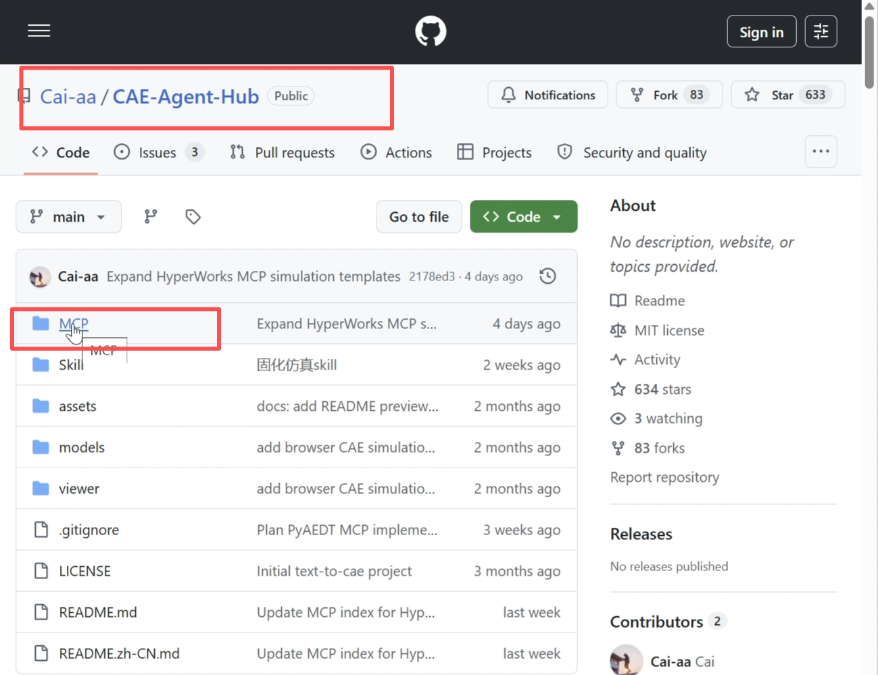
Task: Fork this repository
Action: [x=669, y=95]
